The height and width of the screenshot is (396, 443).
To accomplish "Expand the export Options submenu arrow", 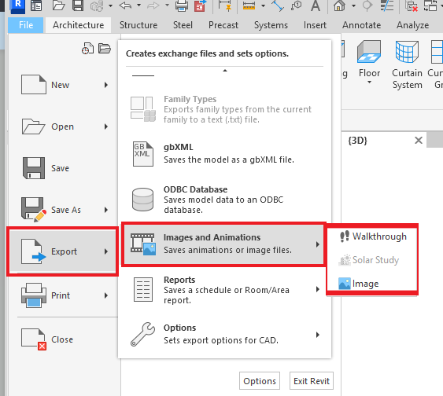I will 318,335.
